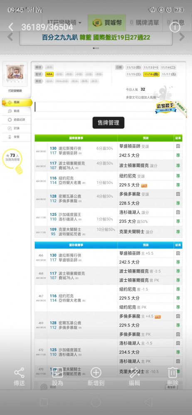Select date 11/17 (五)
This screenshot has width=192, height=415.
[x=168, y=74]
